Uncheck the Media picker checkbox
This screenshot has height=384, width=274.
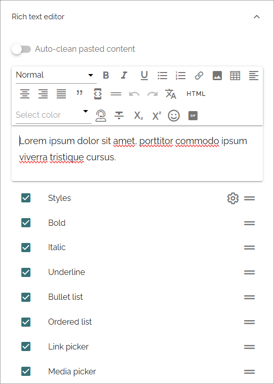(26, 371)
